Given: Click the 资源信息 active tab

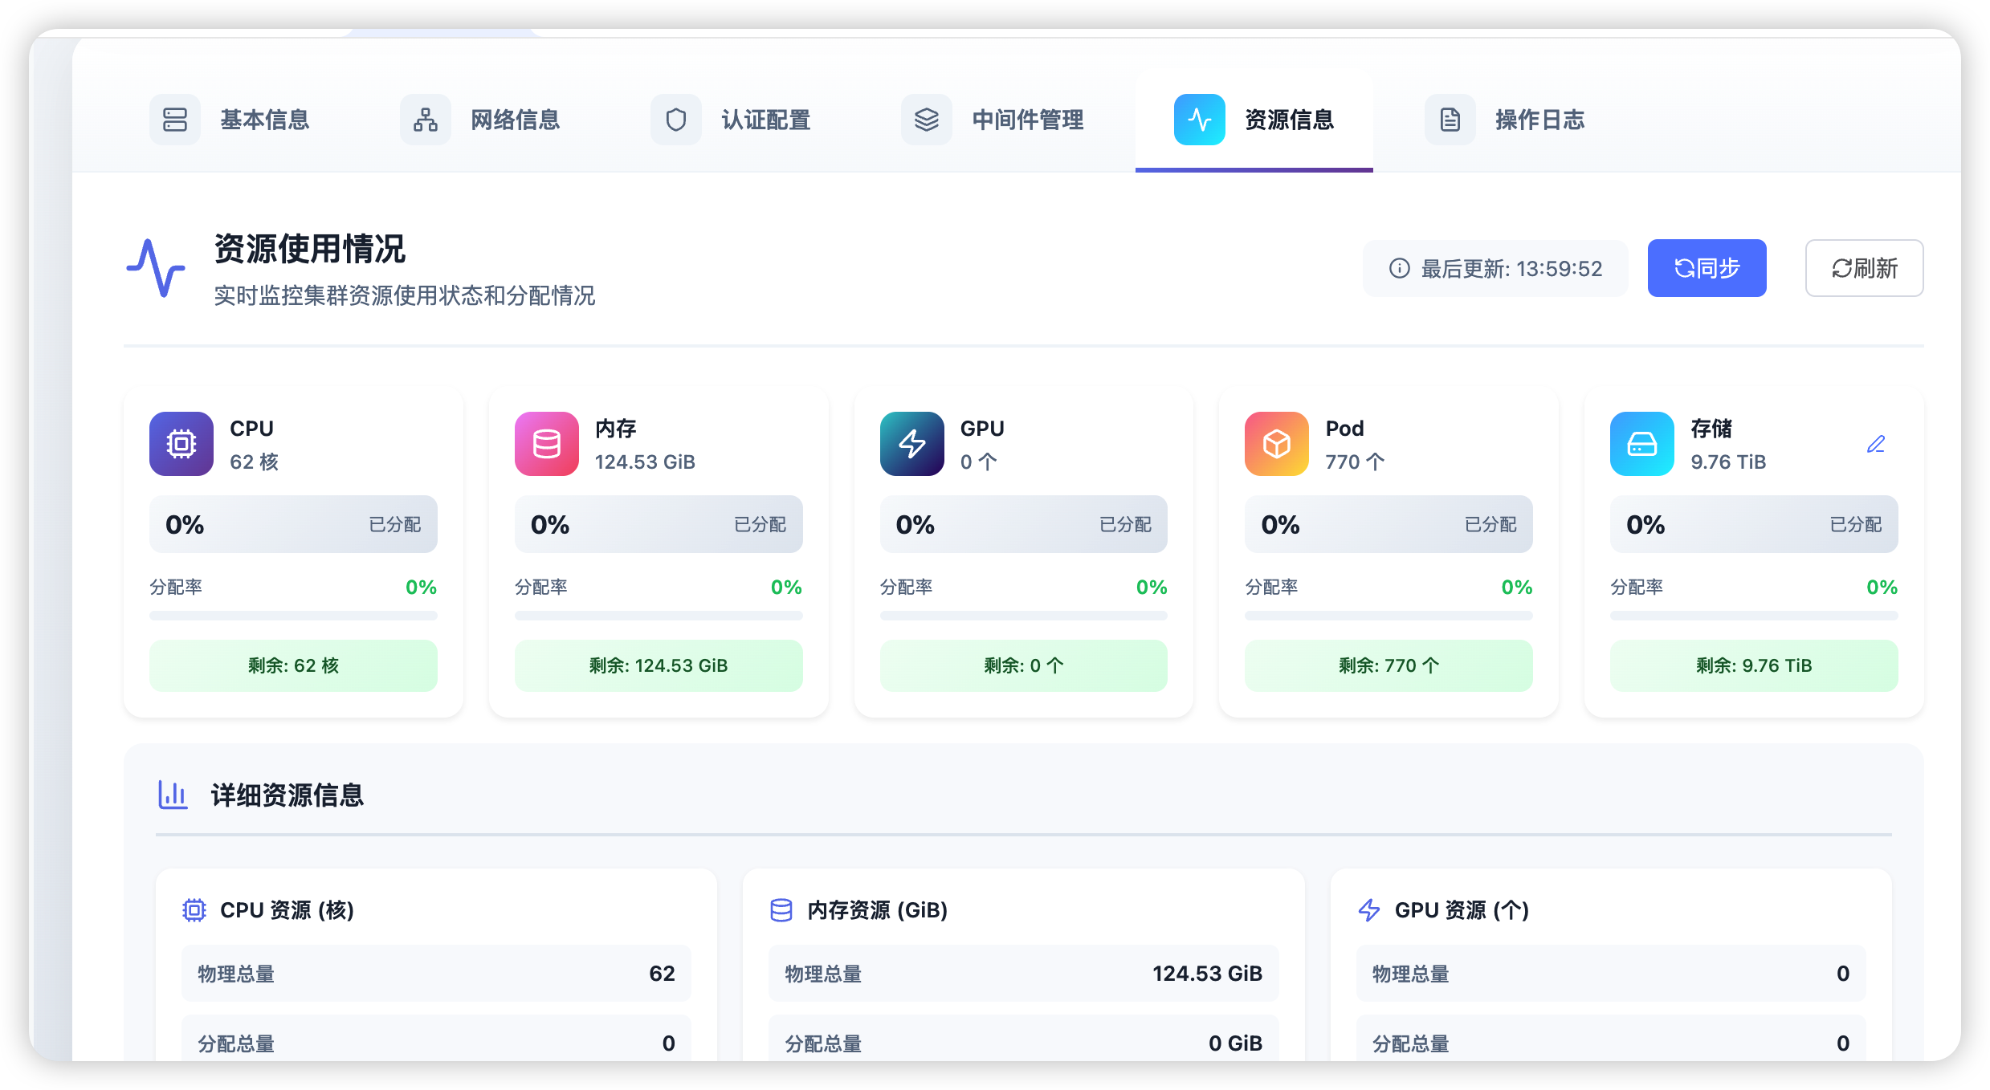Looking at the screenshot, I should 1254,120.
